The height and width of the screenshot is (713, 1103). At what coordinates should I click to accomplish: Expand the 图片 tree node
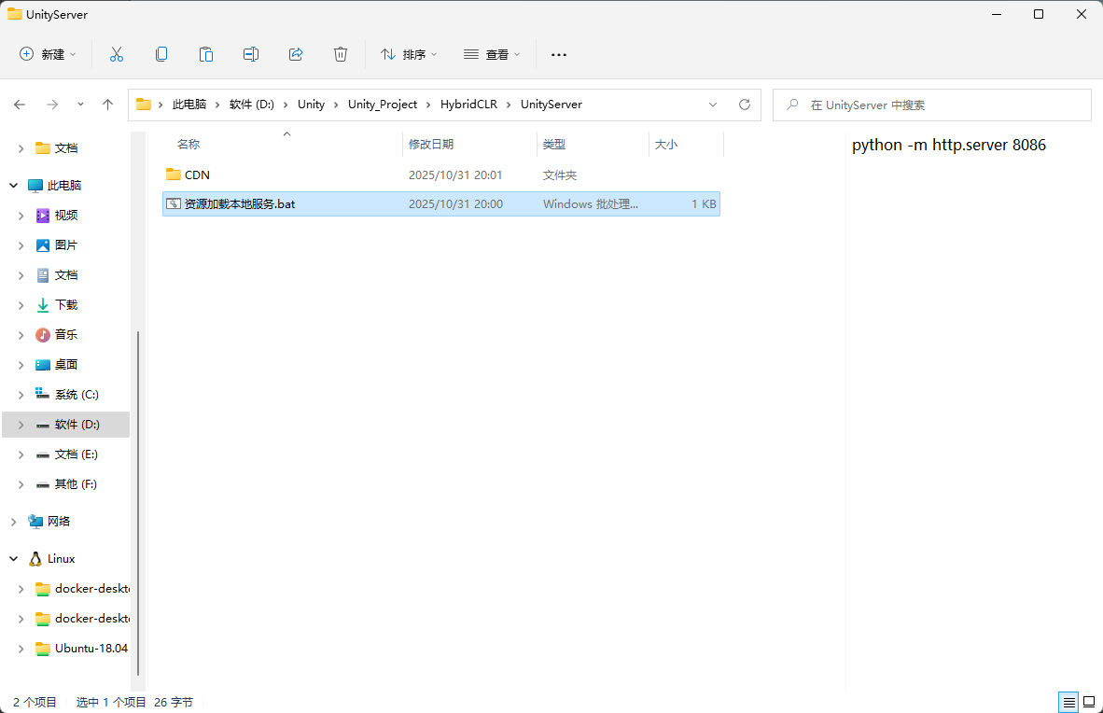[x=21, y=245]
